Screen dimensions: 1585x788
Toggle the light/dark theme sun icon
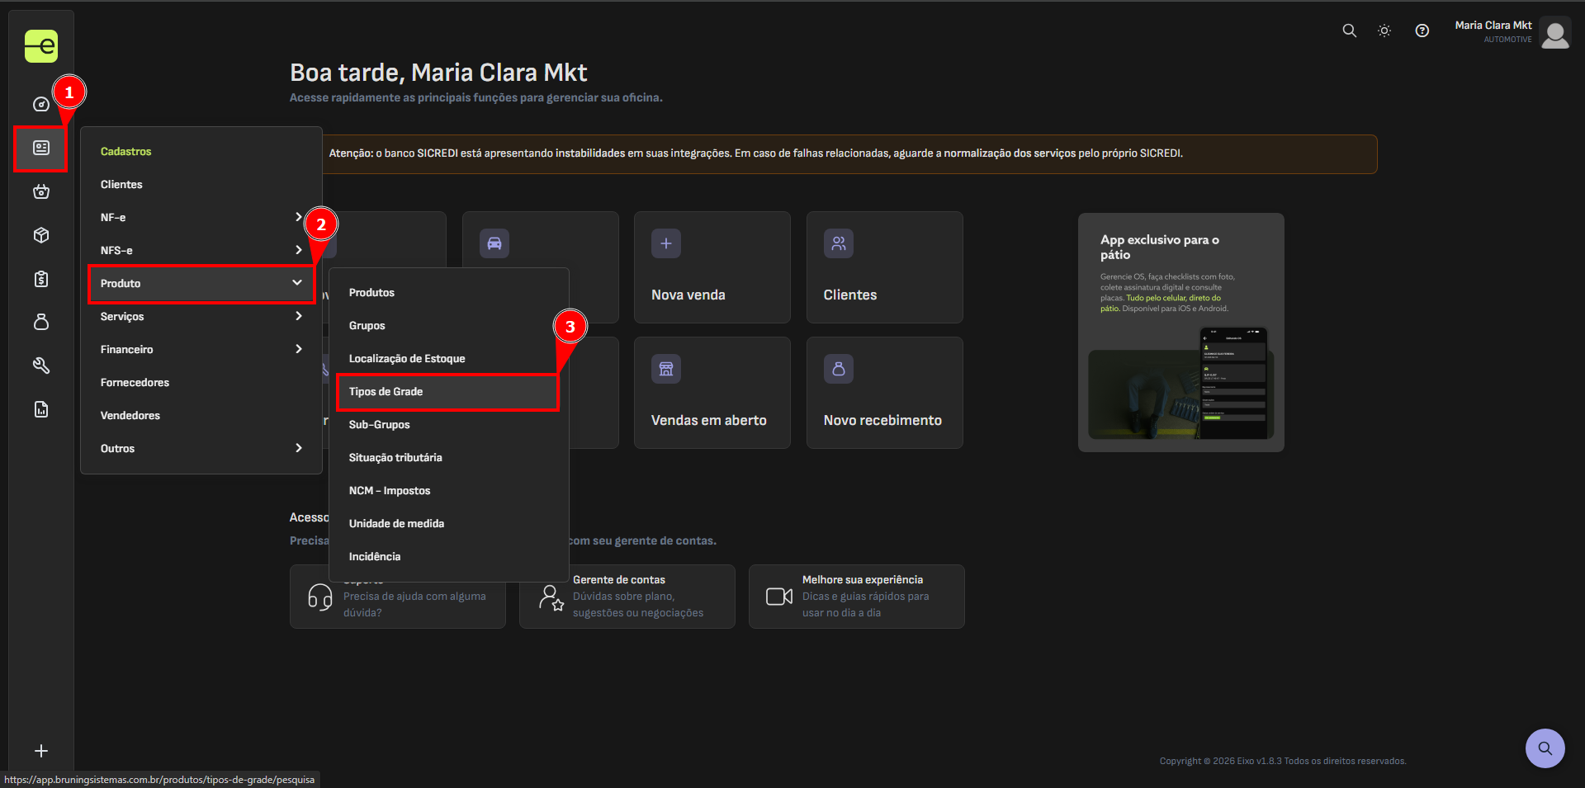[x=1384, y=31]
